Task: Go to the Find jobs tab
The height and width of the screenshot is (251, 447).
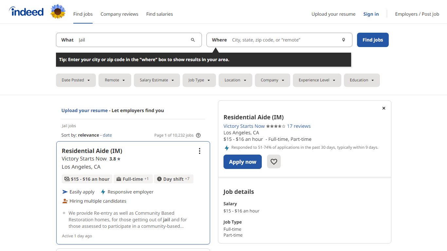Action: point(83,14)
